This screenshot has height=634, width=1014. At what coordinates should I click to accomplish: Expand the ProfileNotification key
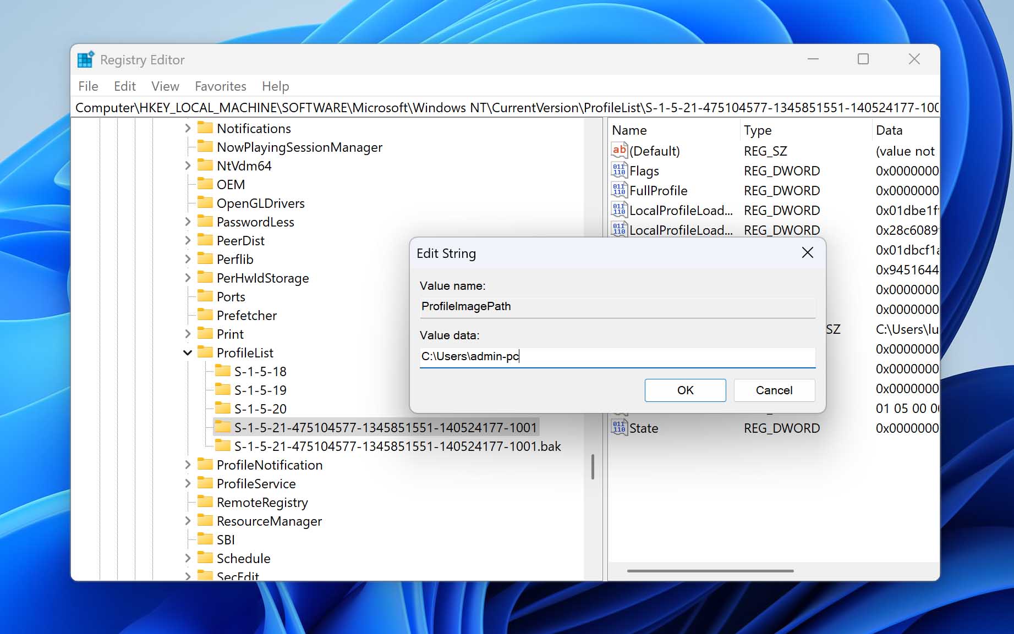pyautogui.click(x=188, y=465)
